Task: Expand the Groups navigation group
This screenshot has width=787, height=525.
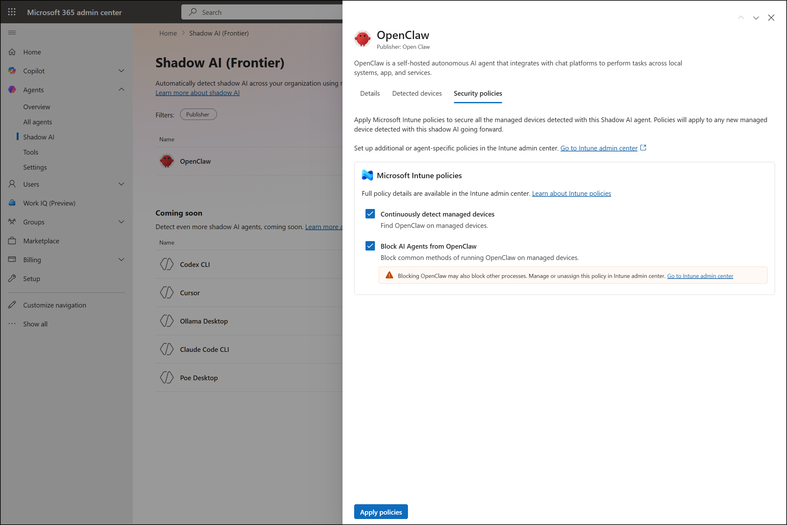Action: tap(121, 222)
